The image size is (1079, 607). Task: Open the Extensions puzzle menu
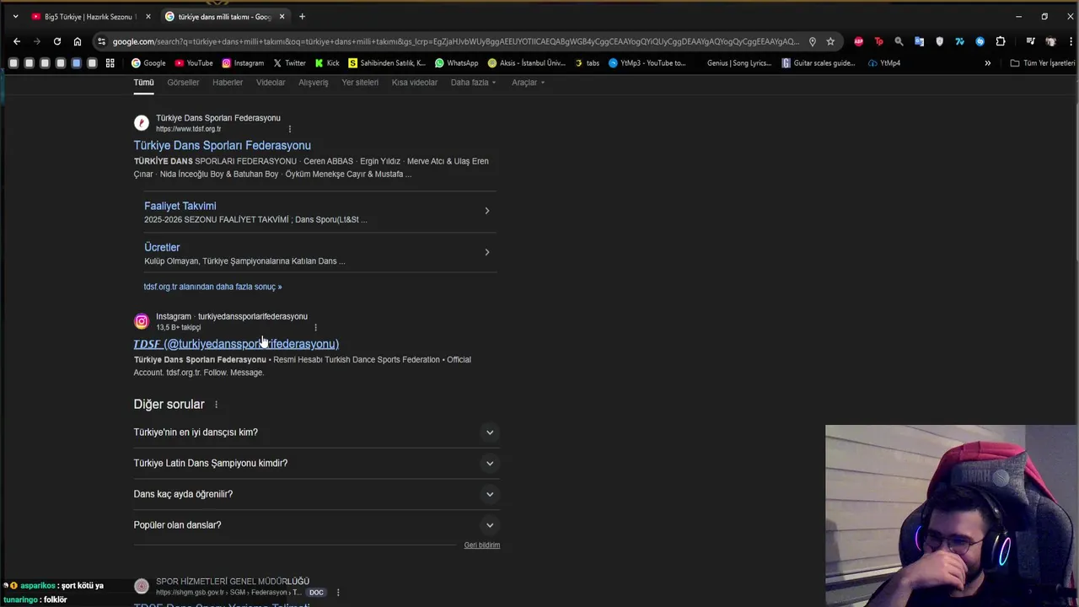click(x=1001, y=41)
